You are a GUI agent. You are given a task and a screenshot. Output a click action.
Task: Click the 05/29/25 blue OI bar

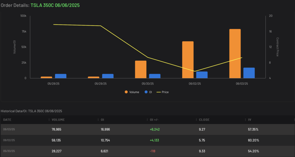(x=108, y=76)
